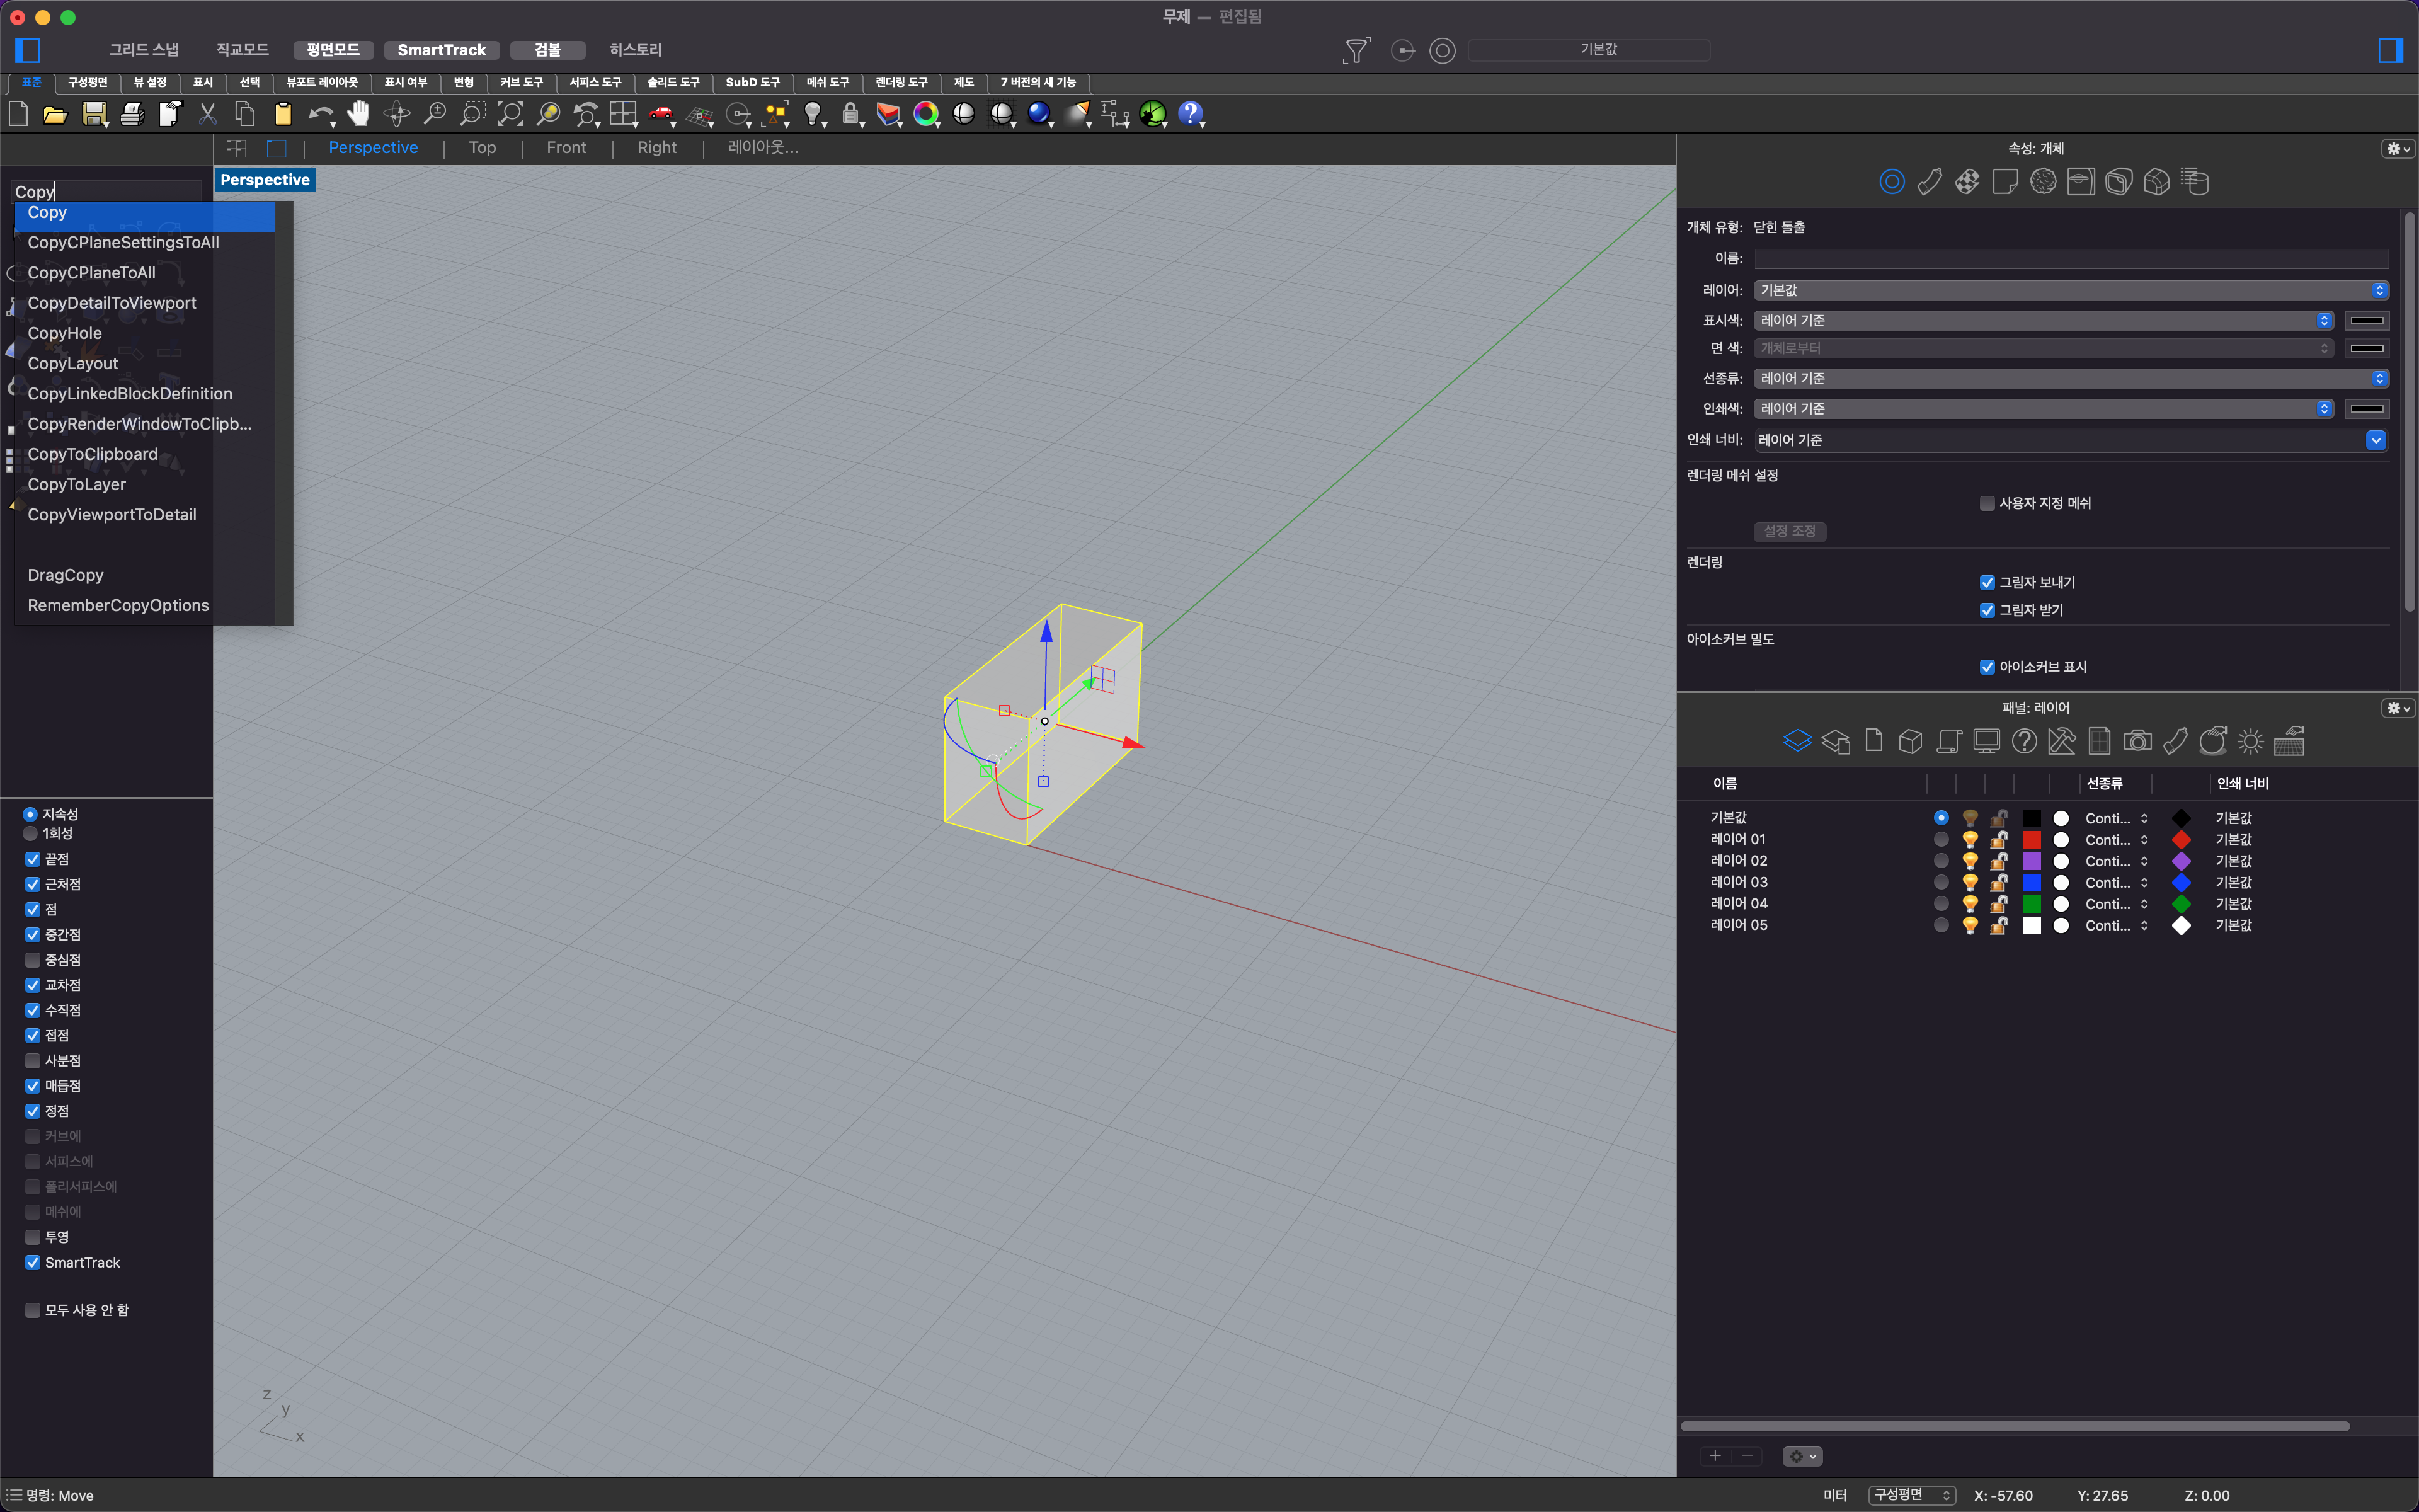Open the 표시색 dropdown

point(2043,320)
